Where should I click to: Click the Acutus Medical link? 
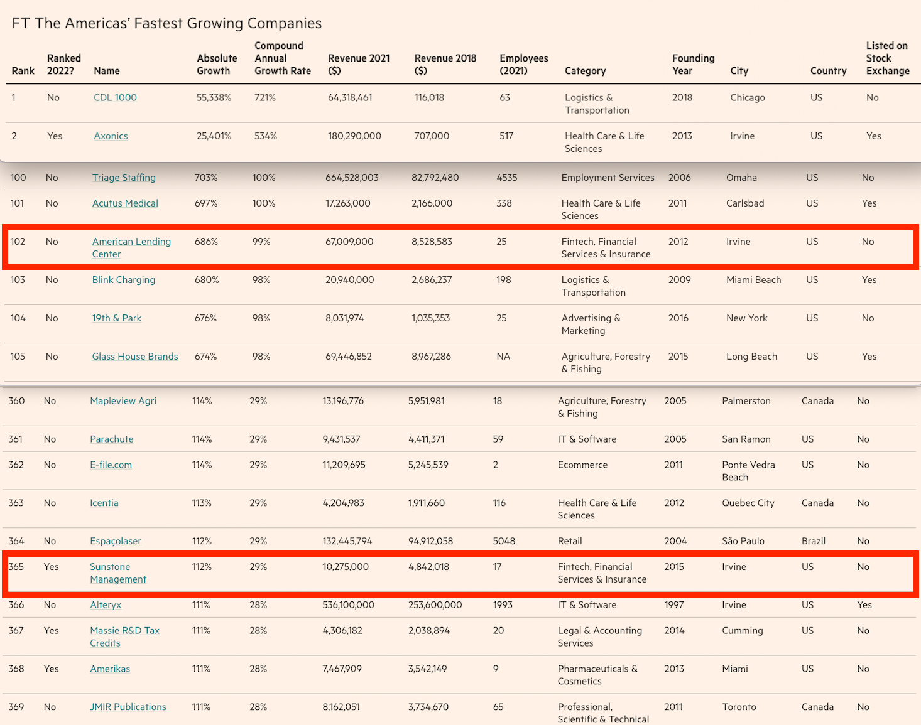tap(125, 203)
